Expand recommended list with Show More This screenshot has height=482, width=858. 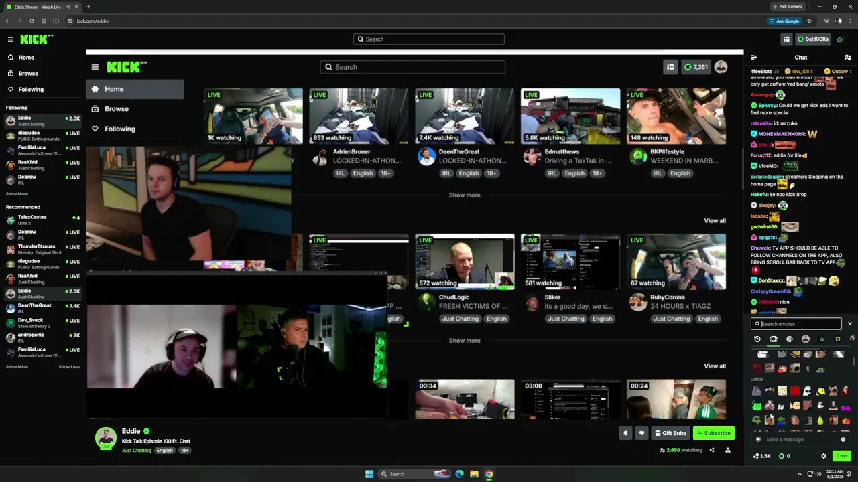17,367
